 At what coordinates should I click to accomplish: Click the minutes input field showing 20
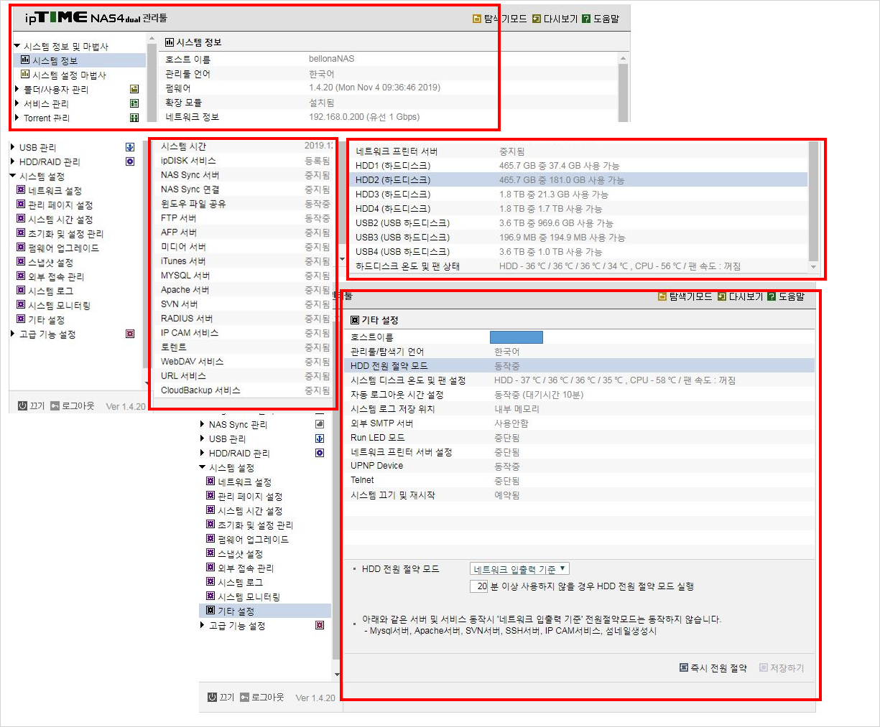[479, 586]
